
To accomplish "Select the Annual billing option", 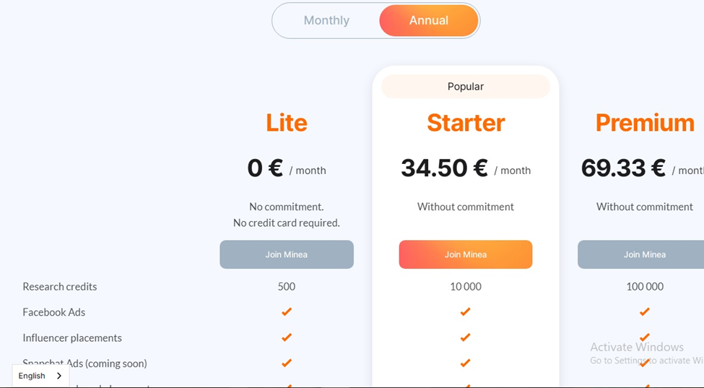I will coord(429,20).
